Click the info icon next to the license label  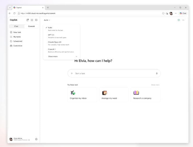point(29,140)
